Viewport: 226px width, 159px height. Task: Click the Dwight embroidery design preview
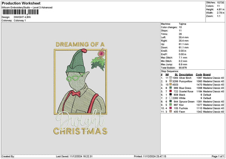point(81,88)
